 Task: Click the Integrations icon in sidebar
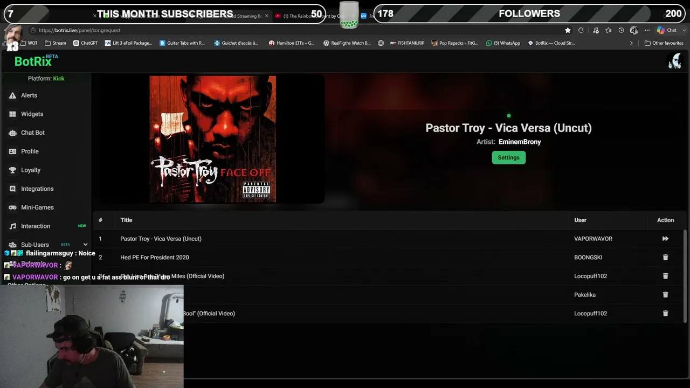[x=12, y=189]
